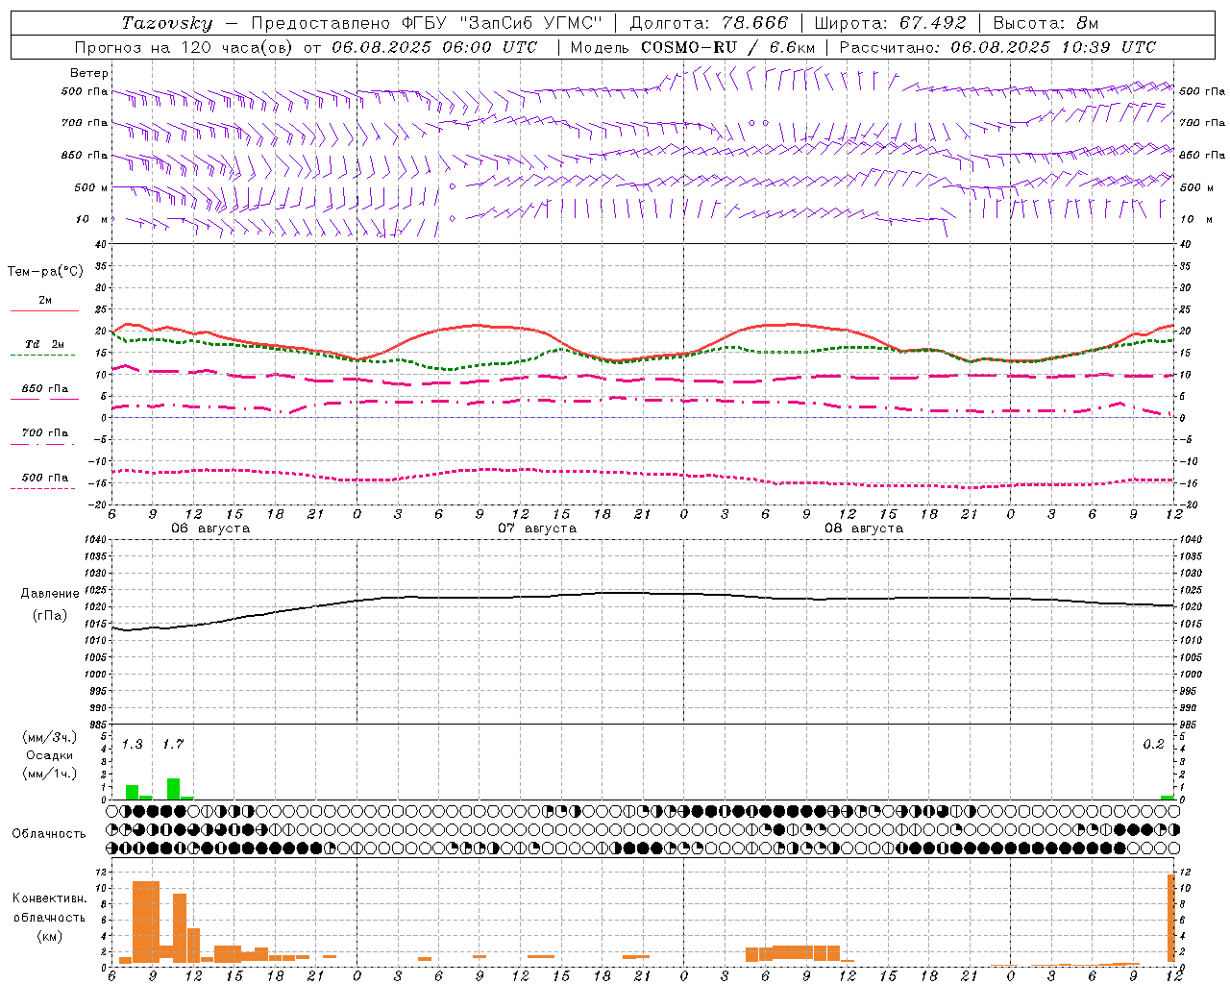Viewport: 1230px width, 984px height.
Task: Click the station name Tazovsky in header
Action: 166,23
